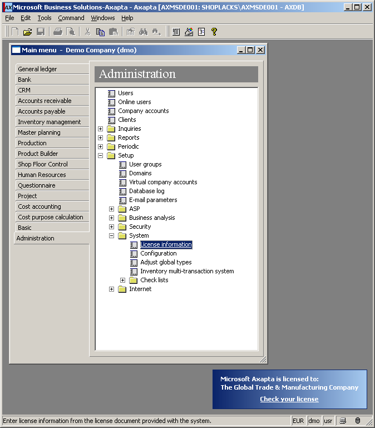Click the Configuration form icon
The image size is (375, 428).
click(134, 254)
